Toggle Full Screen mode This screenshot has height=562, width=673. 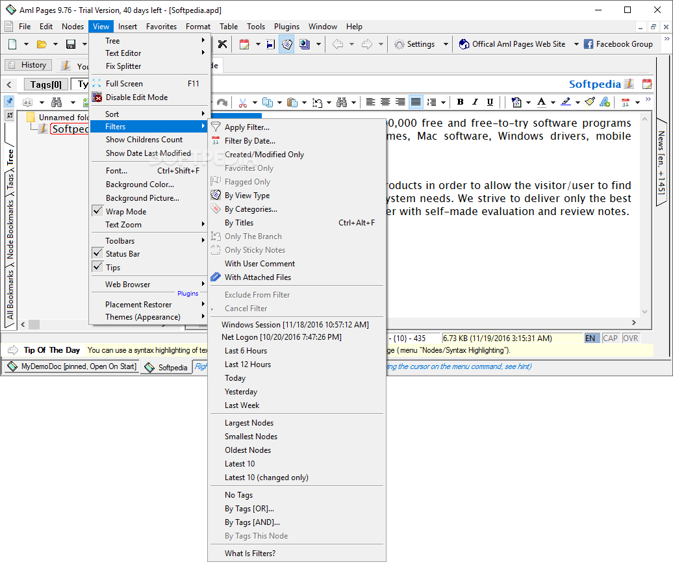coord(149,84)
